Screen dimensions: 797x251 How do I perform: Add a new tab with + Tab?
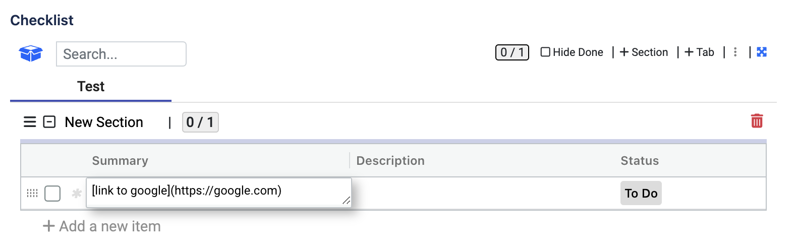[x=700, y=52]
